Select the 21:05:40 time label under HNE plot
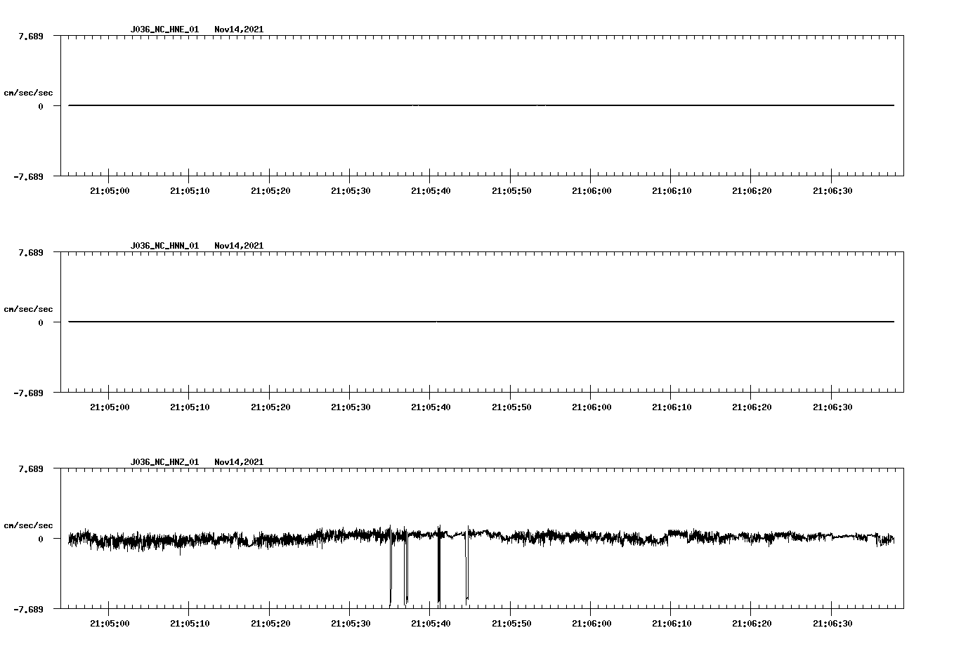 tap(431, 191)
